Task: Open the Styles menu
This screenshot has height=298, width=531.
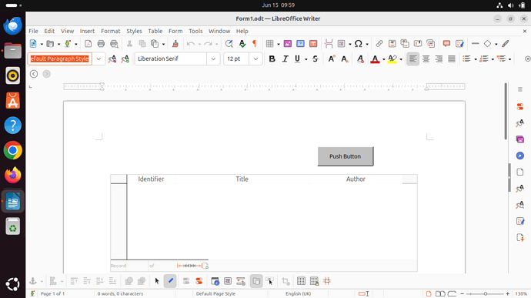Action: tap(134, 31)
